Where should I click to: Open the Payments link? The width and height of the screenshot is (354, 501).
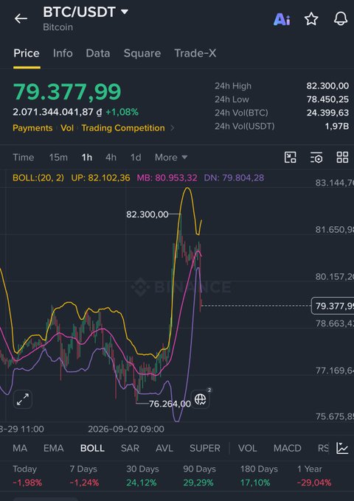pyautogui.click(x=32, y=127)
